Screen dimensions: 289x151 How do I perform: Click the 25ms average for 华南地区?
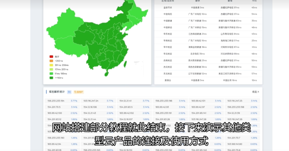(254, 40)
